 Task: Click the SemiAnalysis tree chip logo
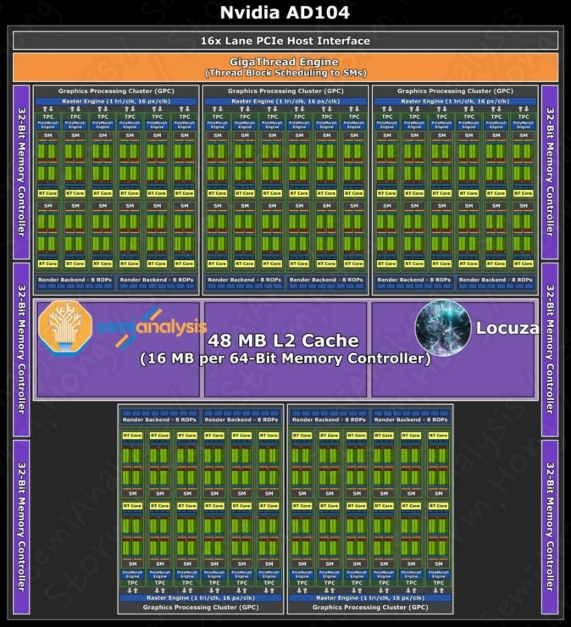tap(65, 328)
